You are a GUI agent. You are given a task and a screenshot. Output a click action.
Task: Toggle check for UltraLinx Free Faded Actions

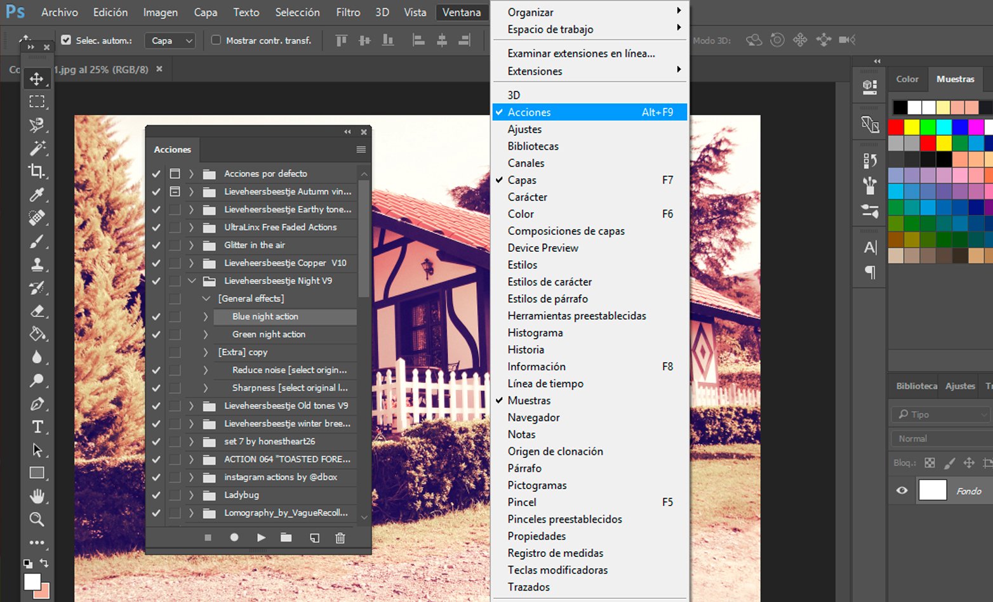point(156,227)
